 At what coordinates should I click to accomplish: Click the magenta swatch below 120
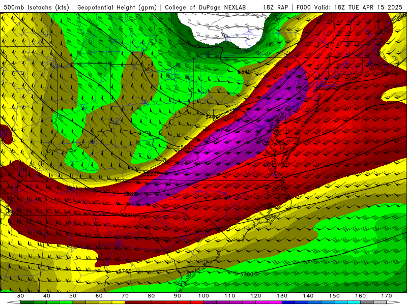(x=263, y=302)
